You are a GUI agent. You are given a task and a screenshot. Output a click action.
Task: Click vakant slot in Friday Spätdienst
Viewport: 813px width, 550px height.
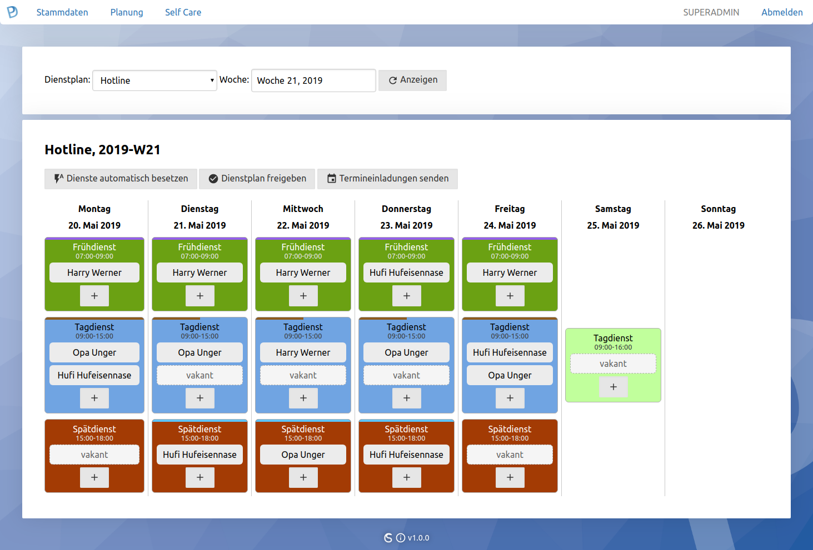click(x=510, y=455)
